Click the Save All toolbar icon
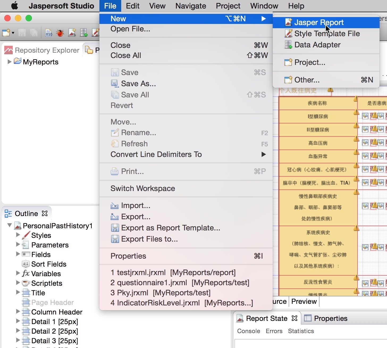 [x=34, y=33]
